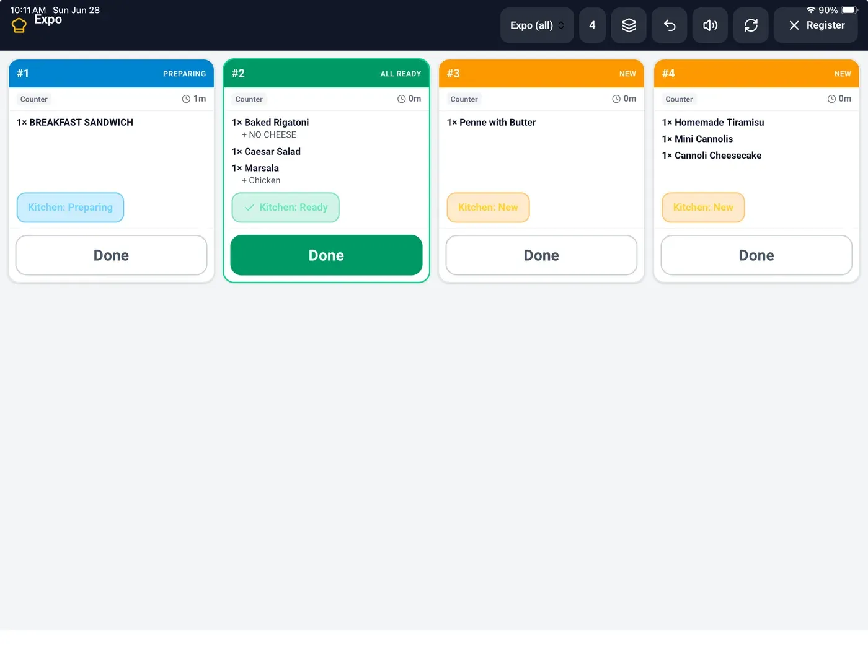Select the #2 ALL READY order header
This screenshot has width=868, height=650.
pyautogui.click(x=326, y=74)
